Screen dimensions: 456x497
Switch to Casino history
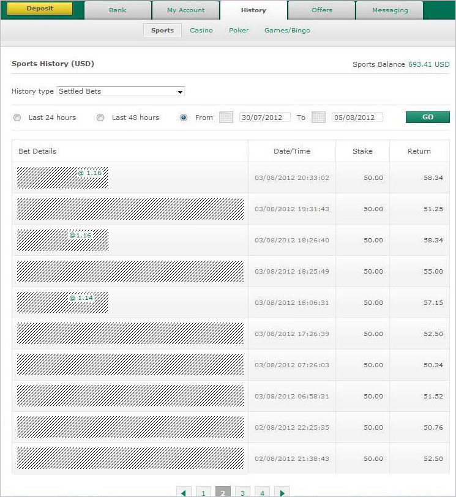click(x=201, y=31)
